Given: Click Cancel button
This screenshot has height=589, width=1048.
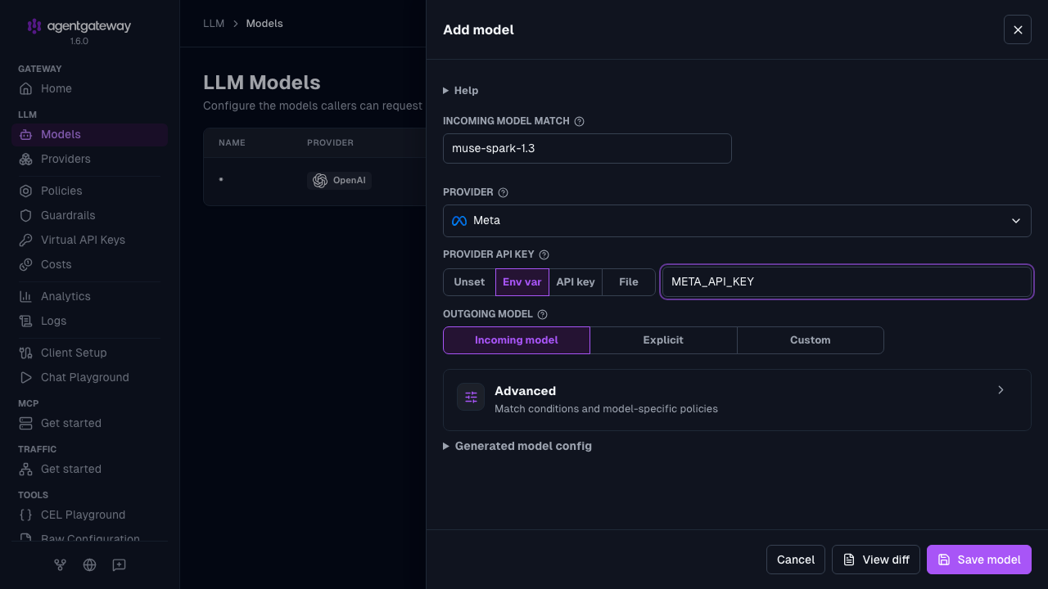Looking at the screenshot, I should point(796,560).
